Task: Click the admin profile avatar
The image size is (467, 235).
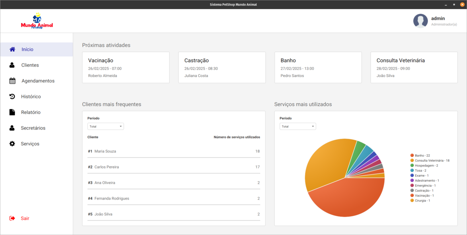Action: (x=420, y=21)
